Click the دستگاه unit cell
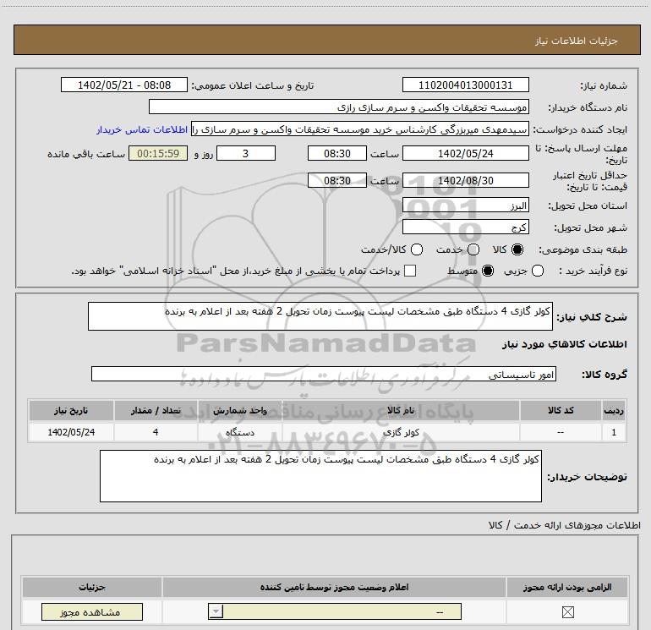This screenshot has width=651, height=630. pyautogui.click(x=240, y=432)
